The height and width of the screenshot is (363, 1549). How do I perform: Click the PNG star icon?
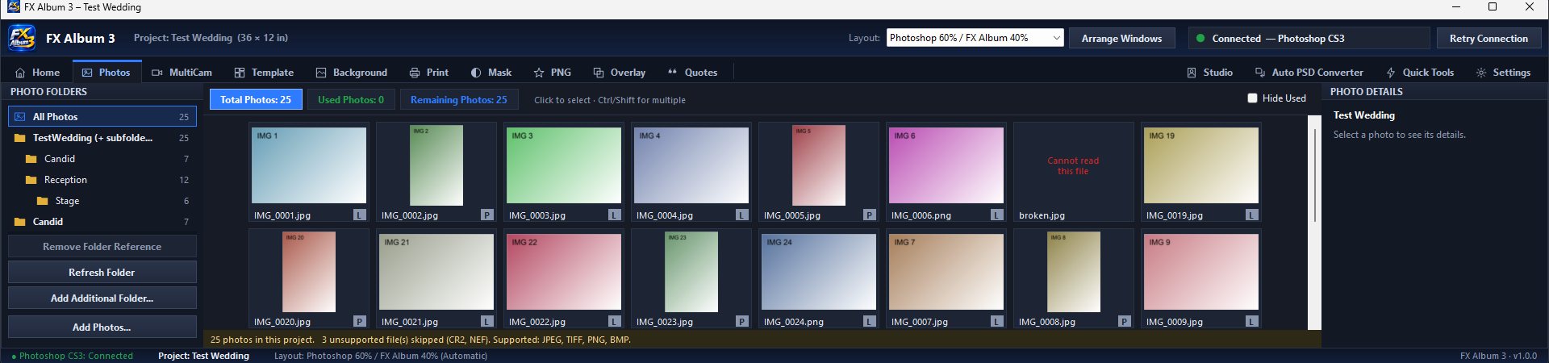tap(539, 73)
